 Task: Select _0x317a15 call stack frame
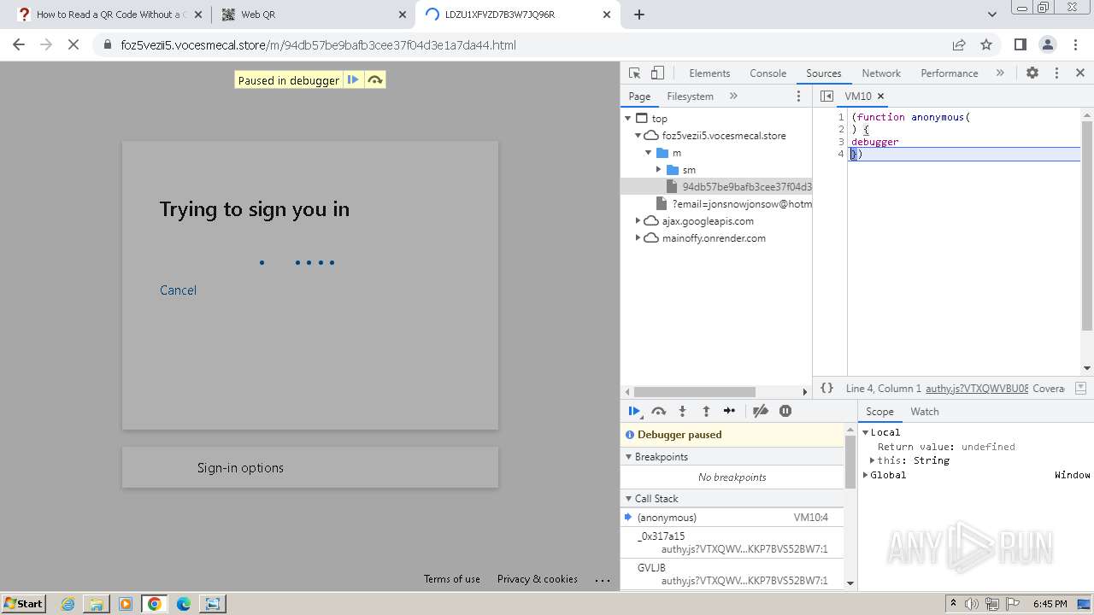(x=732, y=543)
